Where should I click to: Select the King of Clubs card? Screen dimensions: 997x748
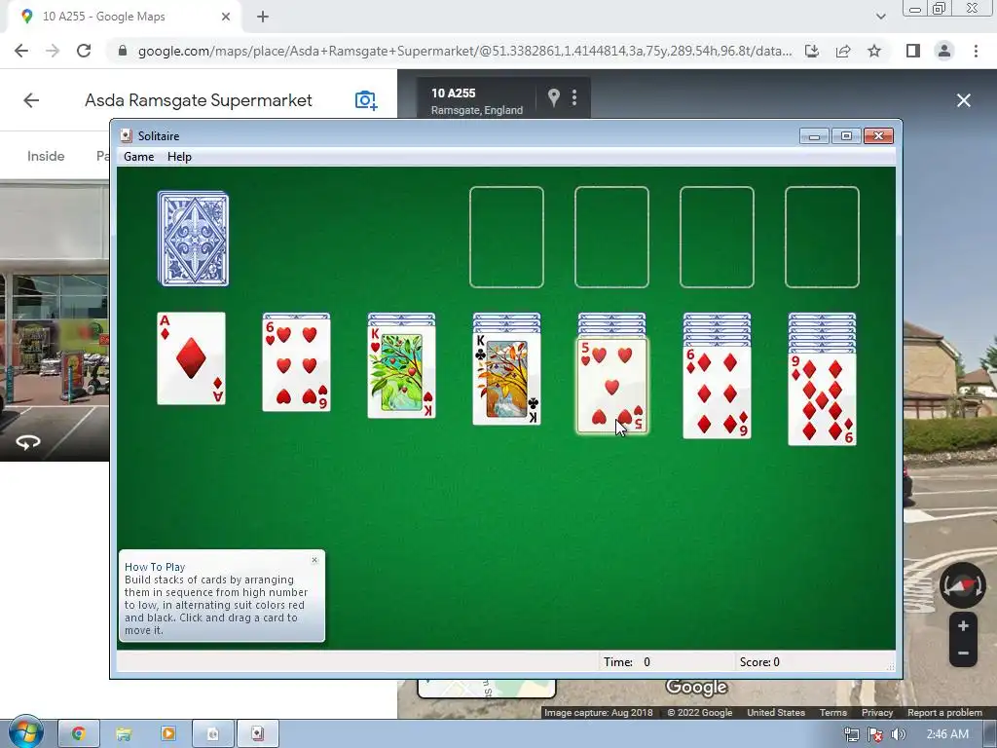click(506, 379)
